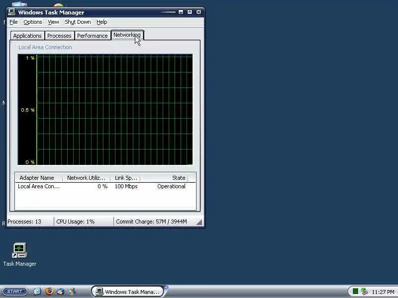
Task: Click the Local Area Connection graph label
Action: [x=45, y=47]
